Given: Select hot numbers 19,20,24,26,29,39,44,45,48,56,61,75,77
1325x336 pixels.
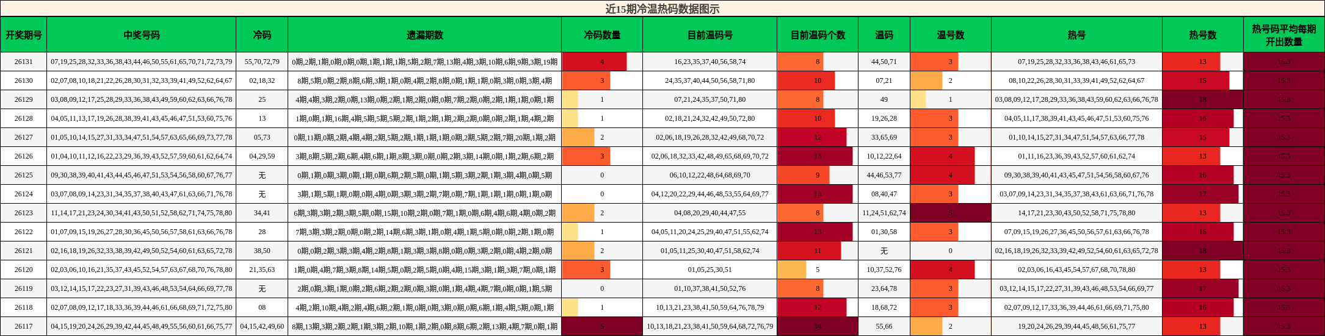Looking at the screenshot, I should [1076, 326].
